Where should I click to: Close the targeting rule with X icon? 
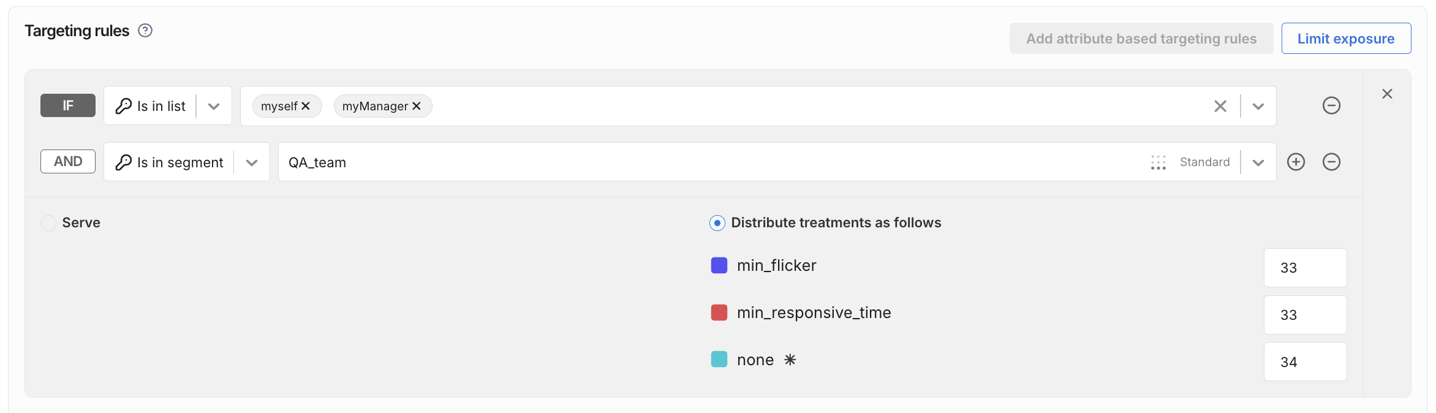[x=1387, y=94]
